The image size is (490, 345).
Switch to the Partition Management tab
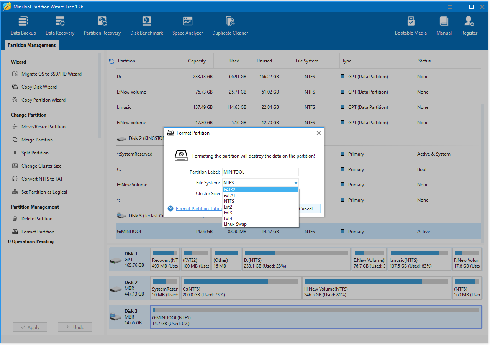[x=31, y=45]
